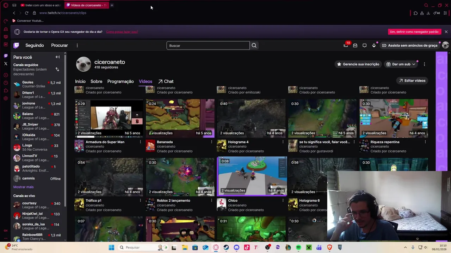451x253 pixels.
Task: Open NinjaKiwi_lol channel in sidebar
Action: [x=37, y=216]
